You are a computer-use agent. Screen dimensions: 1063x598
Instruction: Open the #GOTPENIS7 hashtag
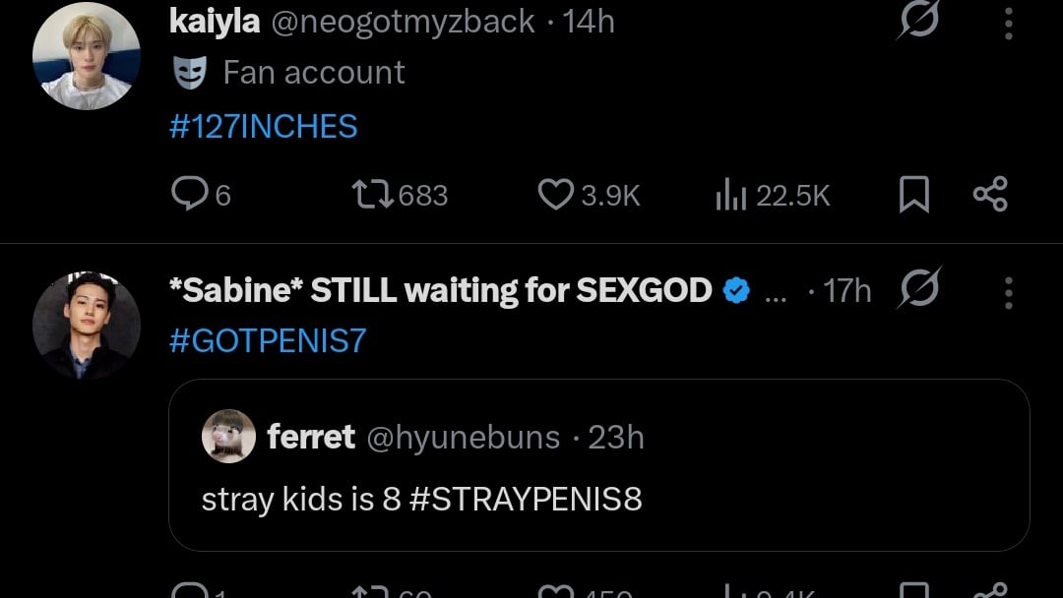(268, 340)
